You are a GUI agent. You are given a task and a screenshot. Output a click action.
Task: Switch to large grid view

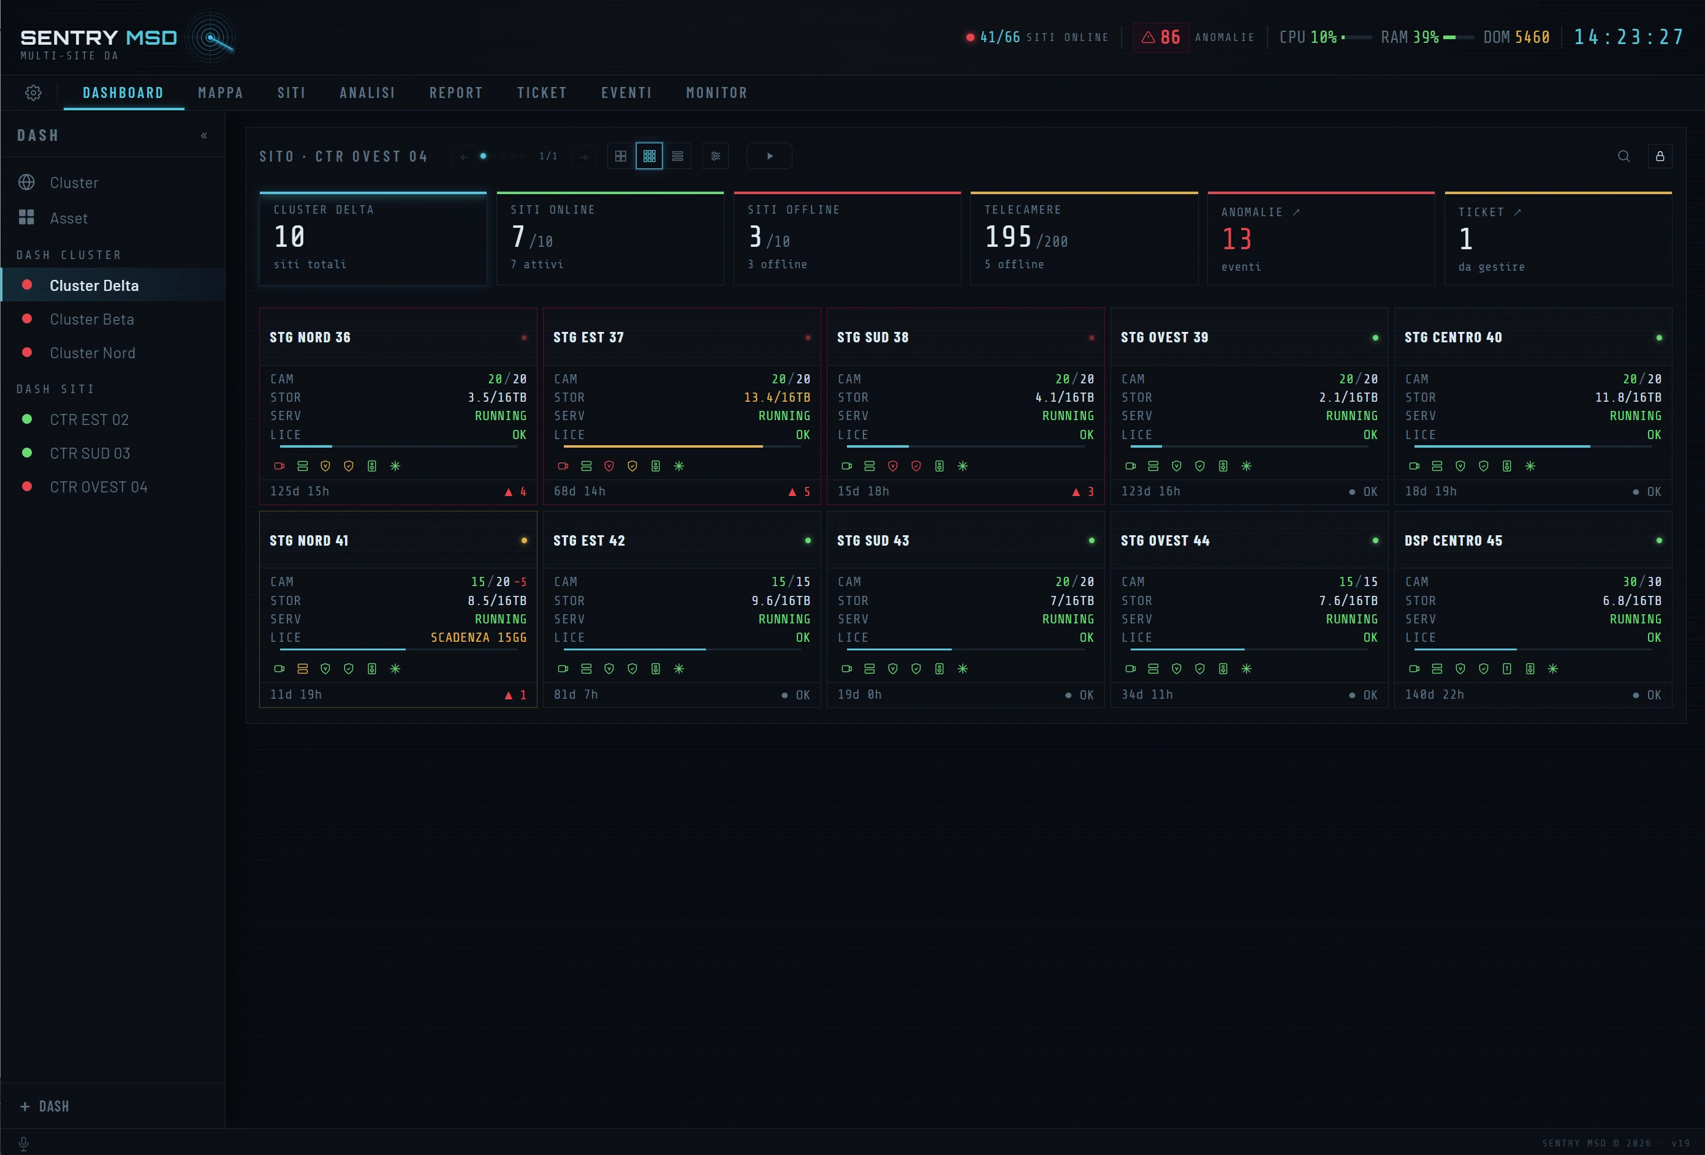[x=621, y=156]
